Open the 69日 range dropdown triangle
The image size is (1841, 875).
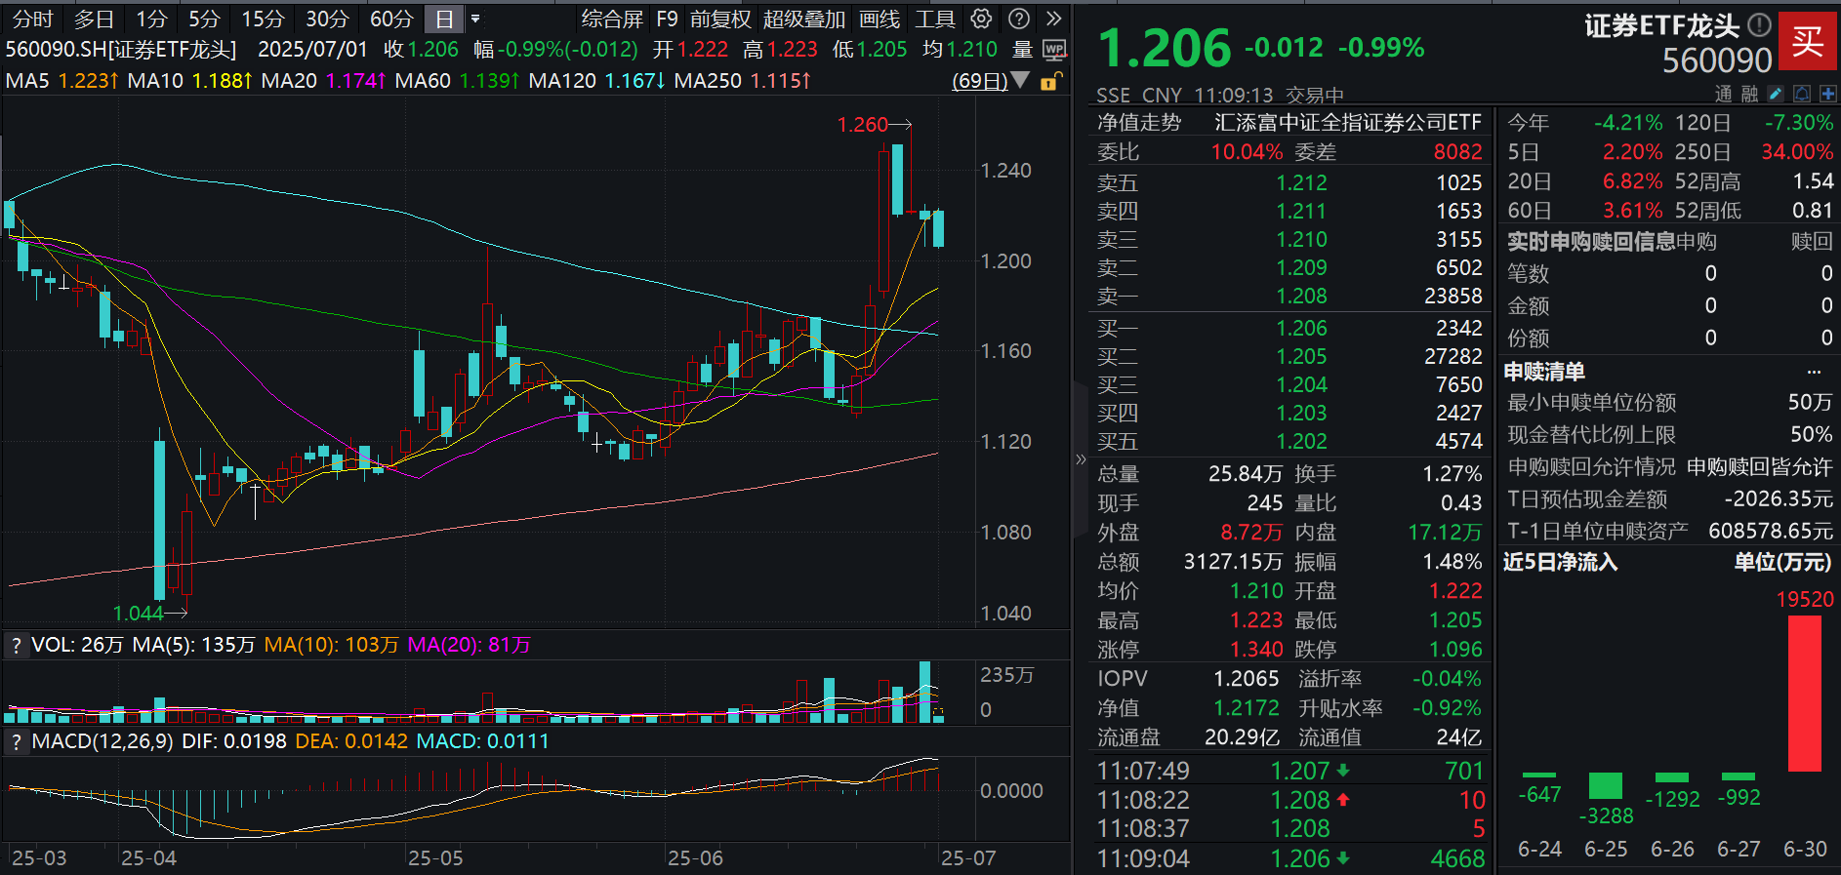pyautogui.click(x=1020, y=80)
